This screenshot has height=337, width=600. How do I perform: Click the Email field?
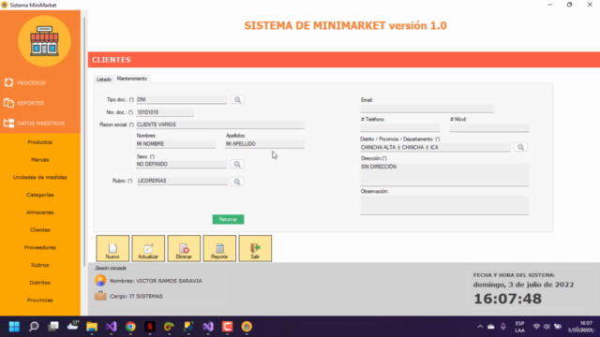click(x=427, y=109)
